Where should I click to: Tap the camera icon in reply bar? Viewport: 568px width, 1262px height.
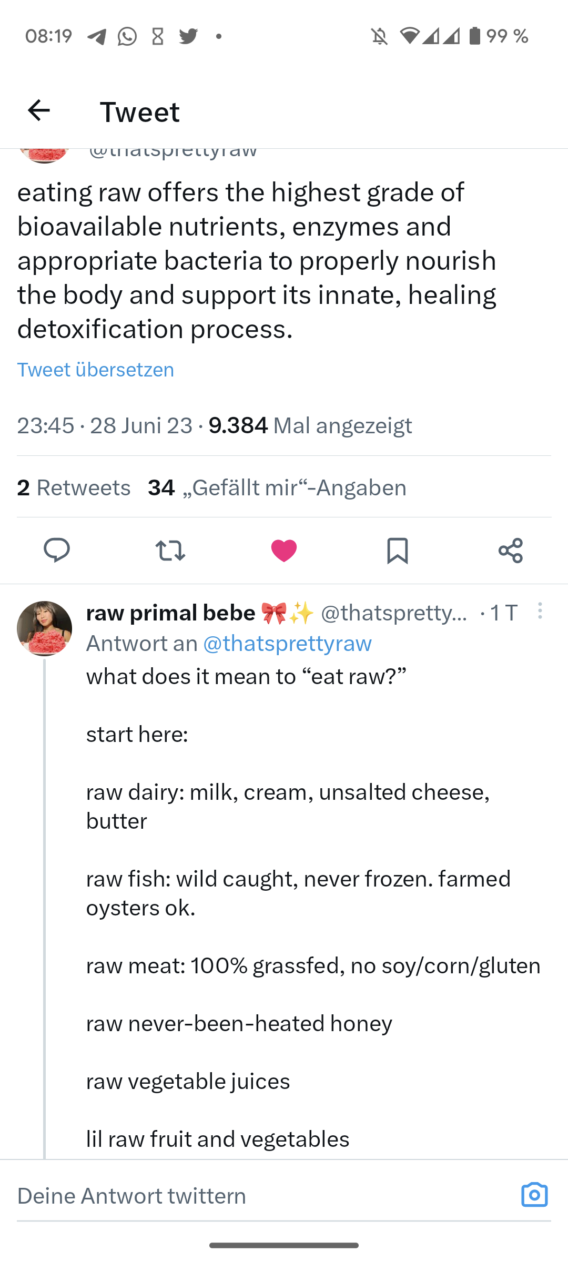534,1195
